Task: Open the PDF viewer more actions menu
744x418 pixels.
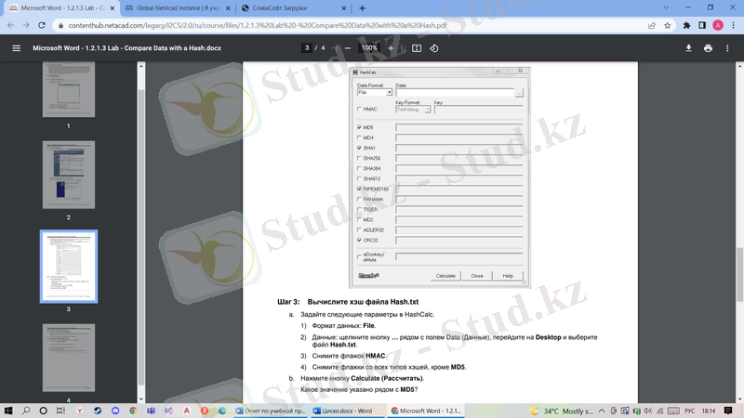Action: [x=728, y=47]
